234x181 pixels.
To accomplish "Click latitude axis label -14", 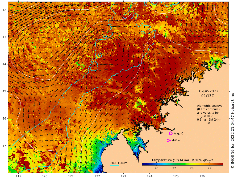I will click(x=4, y=64).
